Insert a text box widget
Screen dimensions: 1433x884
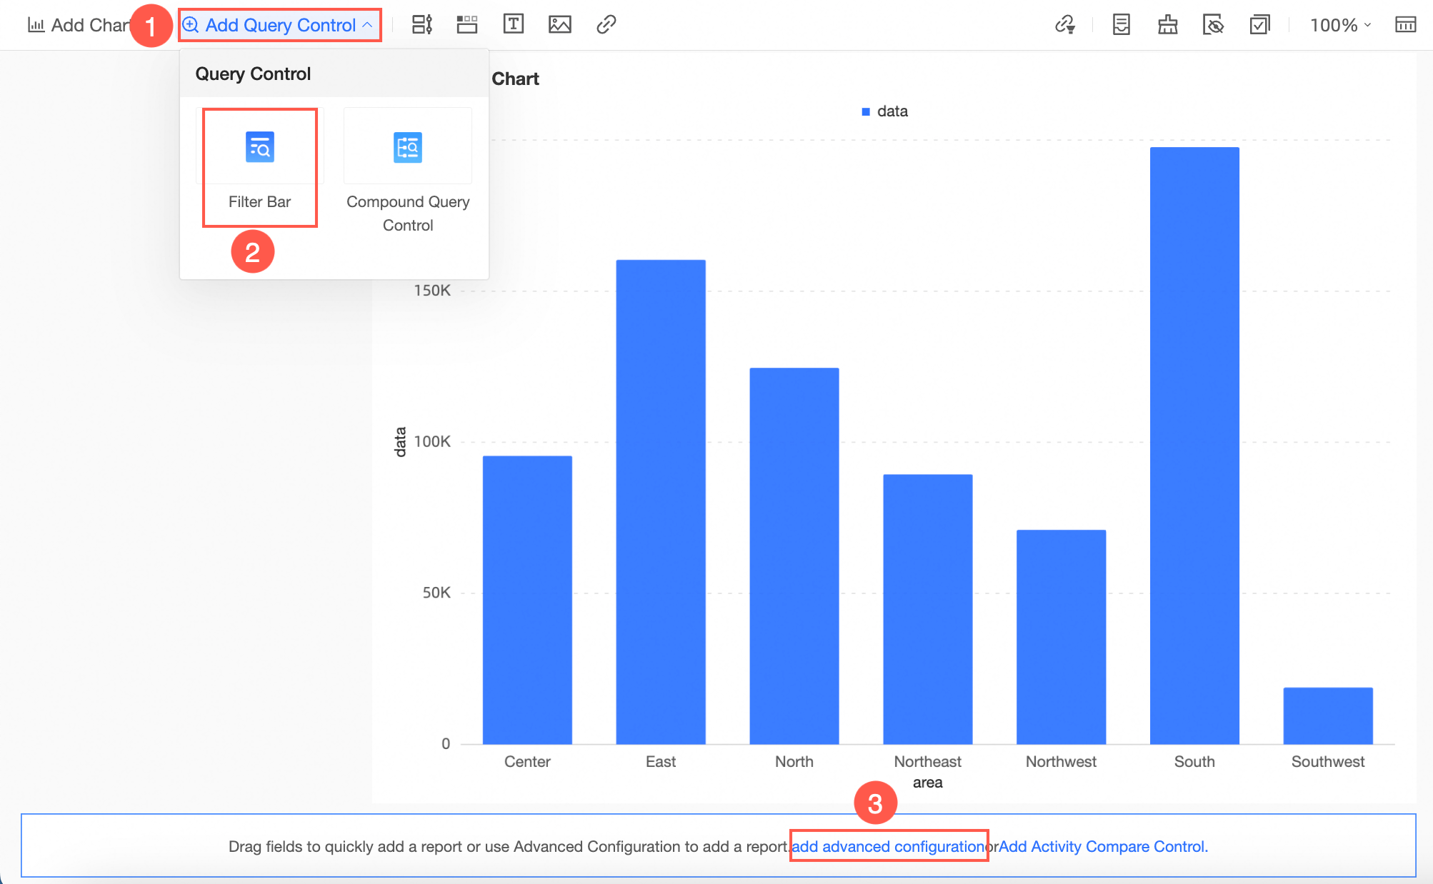[x=513, y=24]
